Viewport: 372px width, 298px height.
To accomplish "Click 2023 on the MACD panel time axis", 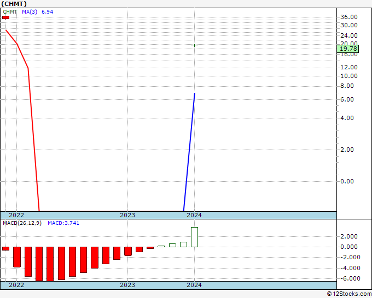I will pyautogui.click(x=127, y=285).
